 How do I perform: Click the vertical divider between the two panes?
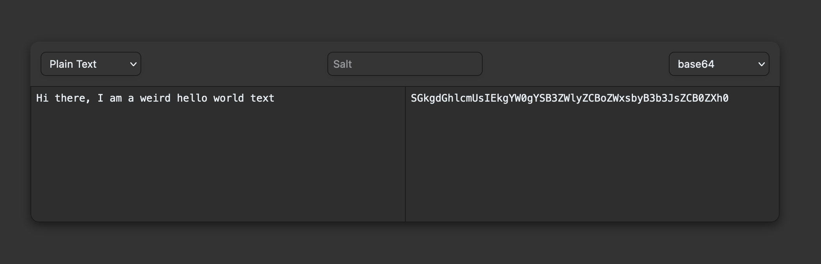(x=405, y=154)
